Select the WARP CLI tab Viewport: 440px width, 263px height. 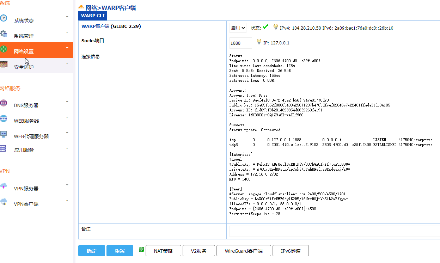[93, 16]
